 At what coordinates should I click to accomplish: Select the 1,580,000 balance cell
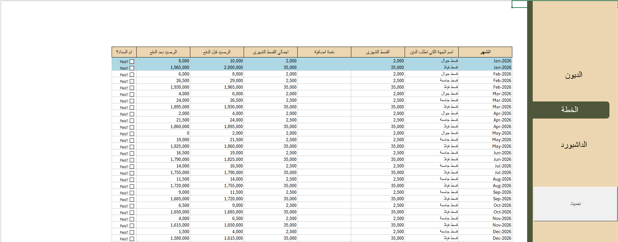163,238
